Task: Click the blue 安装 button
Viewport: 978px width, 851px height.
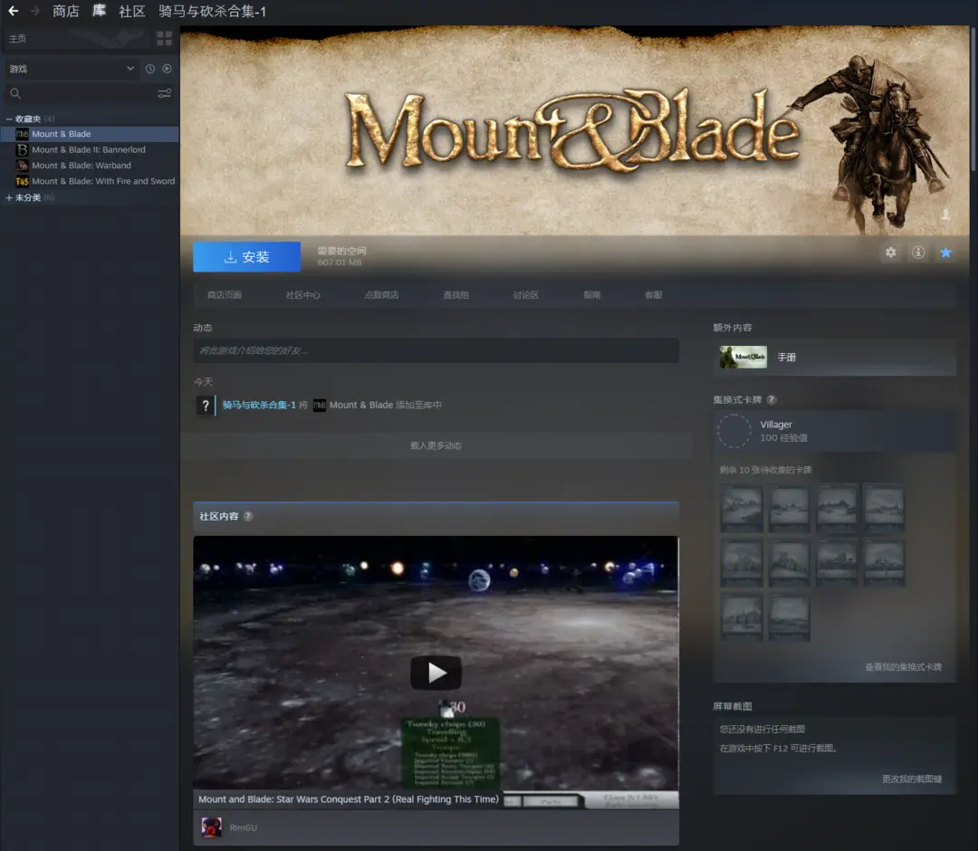Action: 247,257
